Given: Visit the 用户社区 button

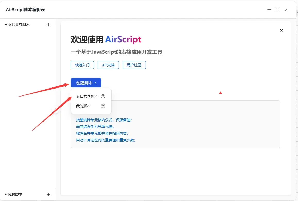Looking at the screenshot, I should [x=134, y=65].
